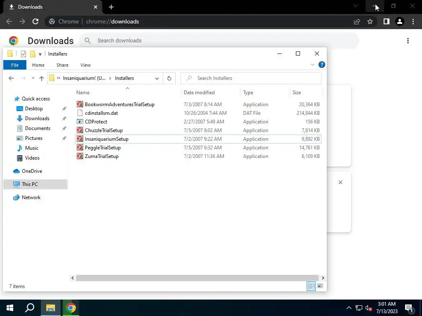Select Quick access in navigation pane

click(x=35, y=99)
